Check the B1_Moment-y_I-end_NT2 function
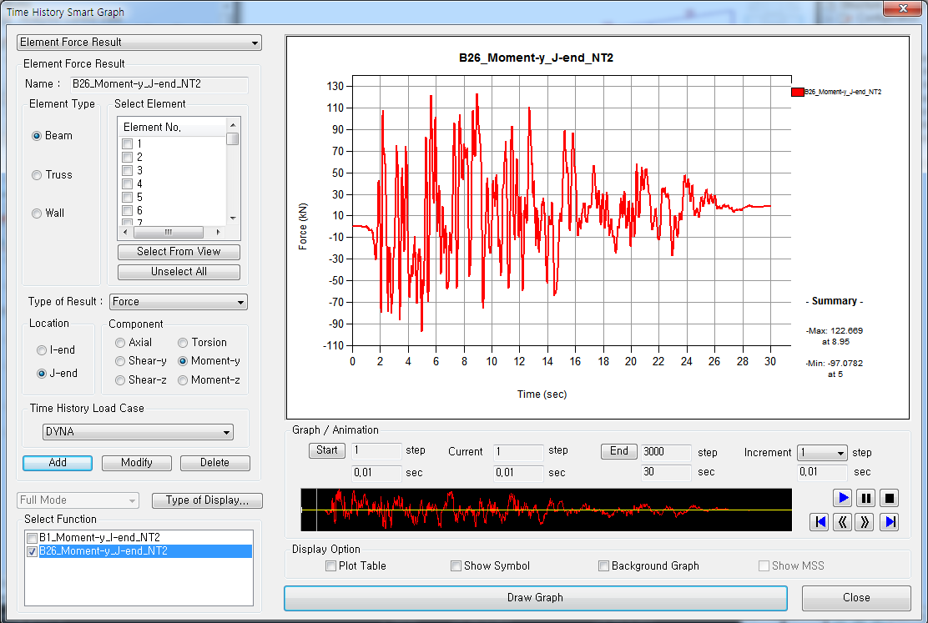The width and height of the screenshot is (928, 623). coord(32,538)
